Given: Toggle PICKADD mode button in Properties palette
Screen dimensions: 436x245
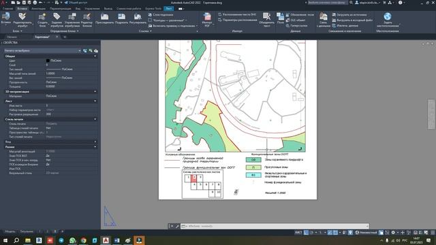Looking at the screenshot, I should [85, 50].
